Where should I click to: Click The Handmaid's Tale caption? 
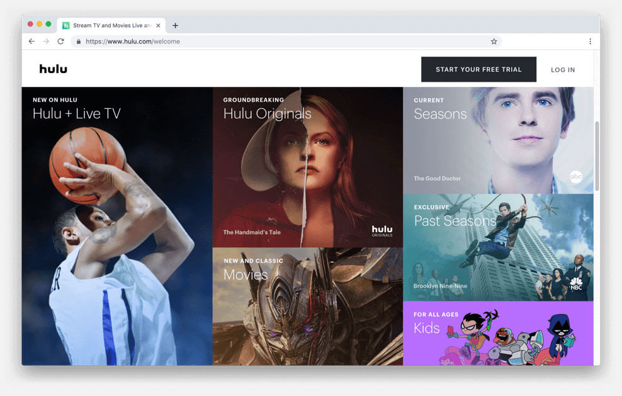tap(251, 232)
